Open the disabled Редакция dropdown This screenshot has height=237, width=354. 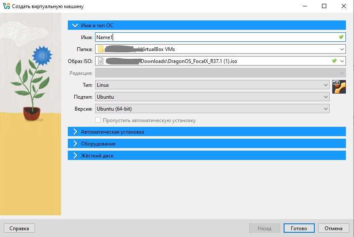point(221,73)
